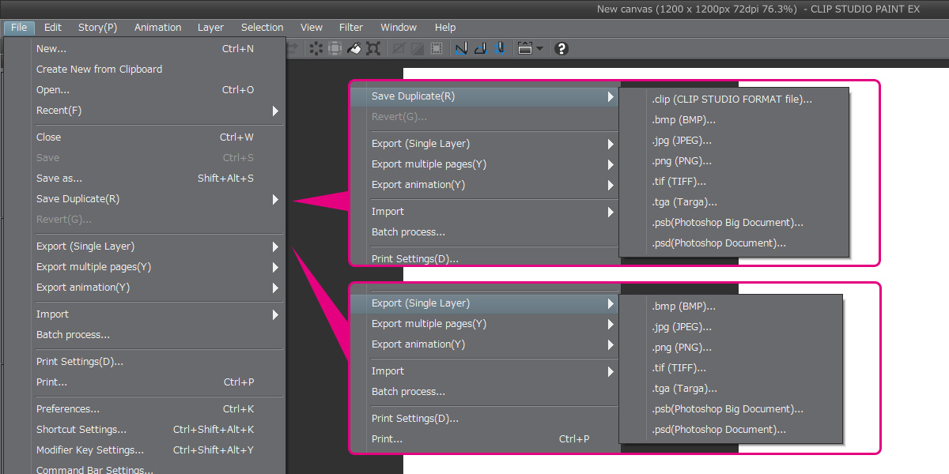Select the Fill paint bucket icon

(x=354, y=48)
